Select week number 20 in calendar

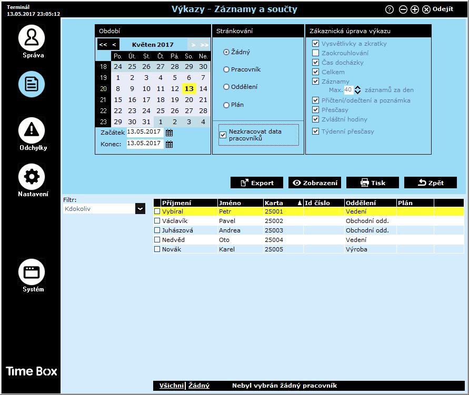[x=103, y=89]
